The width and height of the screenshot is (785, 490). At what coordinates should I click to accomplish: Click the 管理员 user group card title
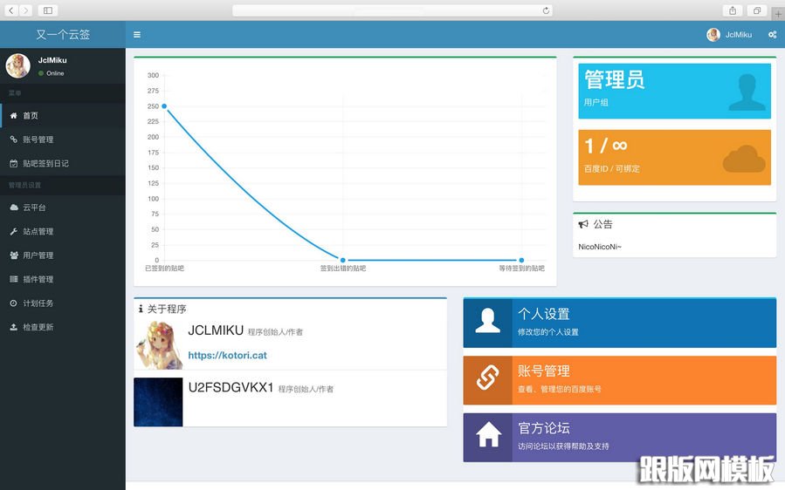tap(614, 80)
